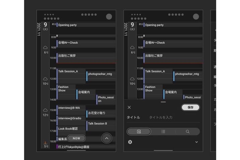Viewport: 240px width, 160px height.
Task: Tap the 6℃ cloud weather icon in left phone
Action: pos(45,48)
